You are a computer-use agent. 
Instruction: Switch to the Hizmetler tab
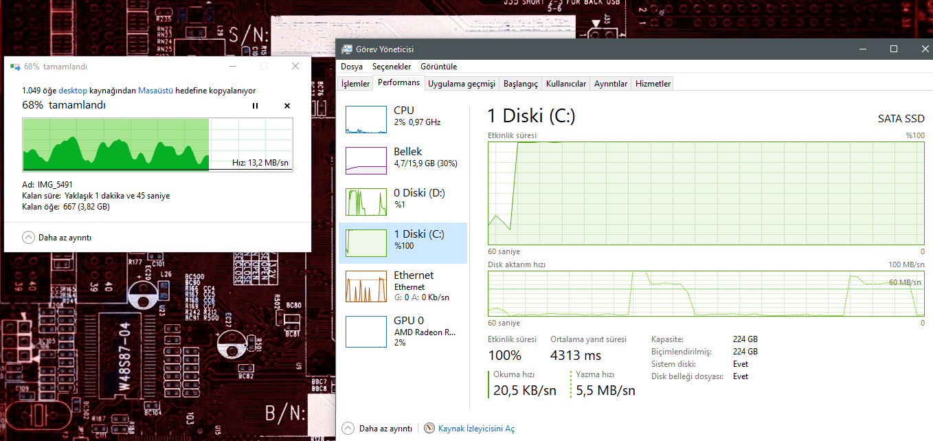click(x=653, y=84)
